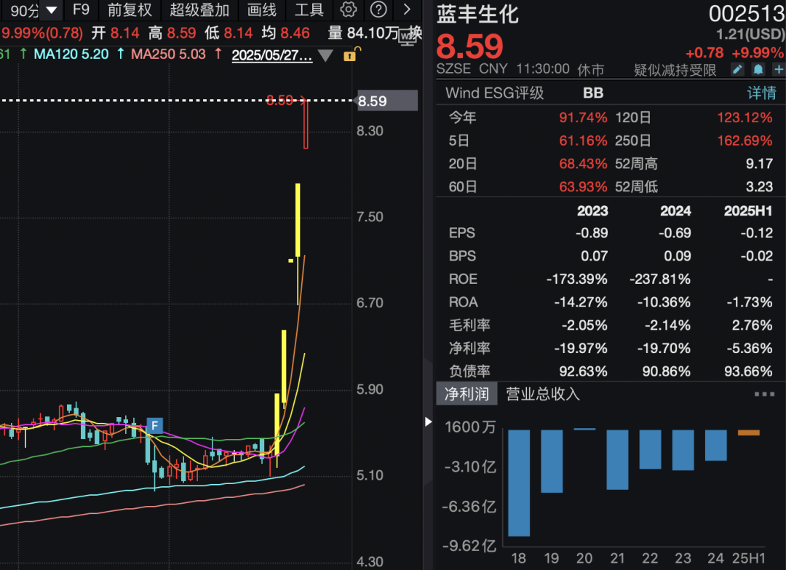
Task: Open the settings gear in the toolbar
Action: pos(348,10)
